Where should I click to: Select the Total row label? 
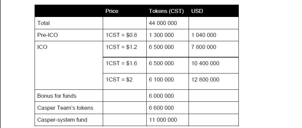click(44, 23)
